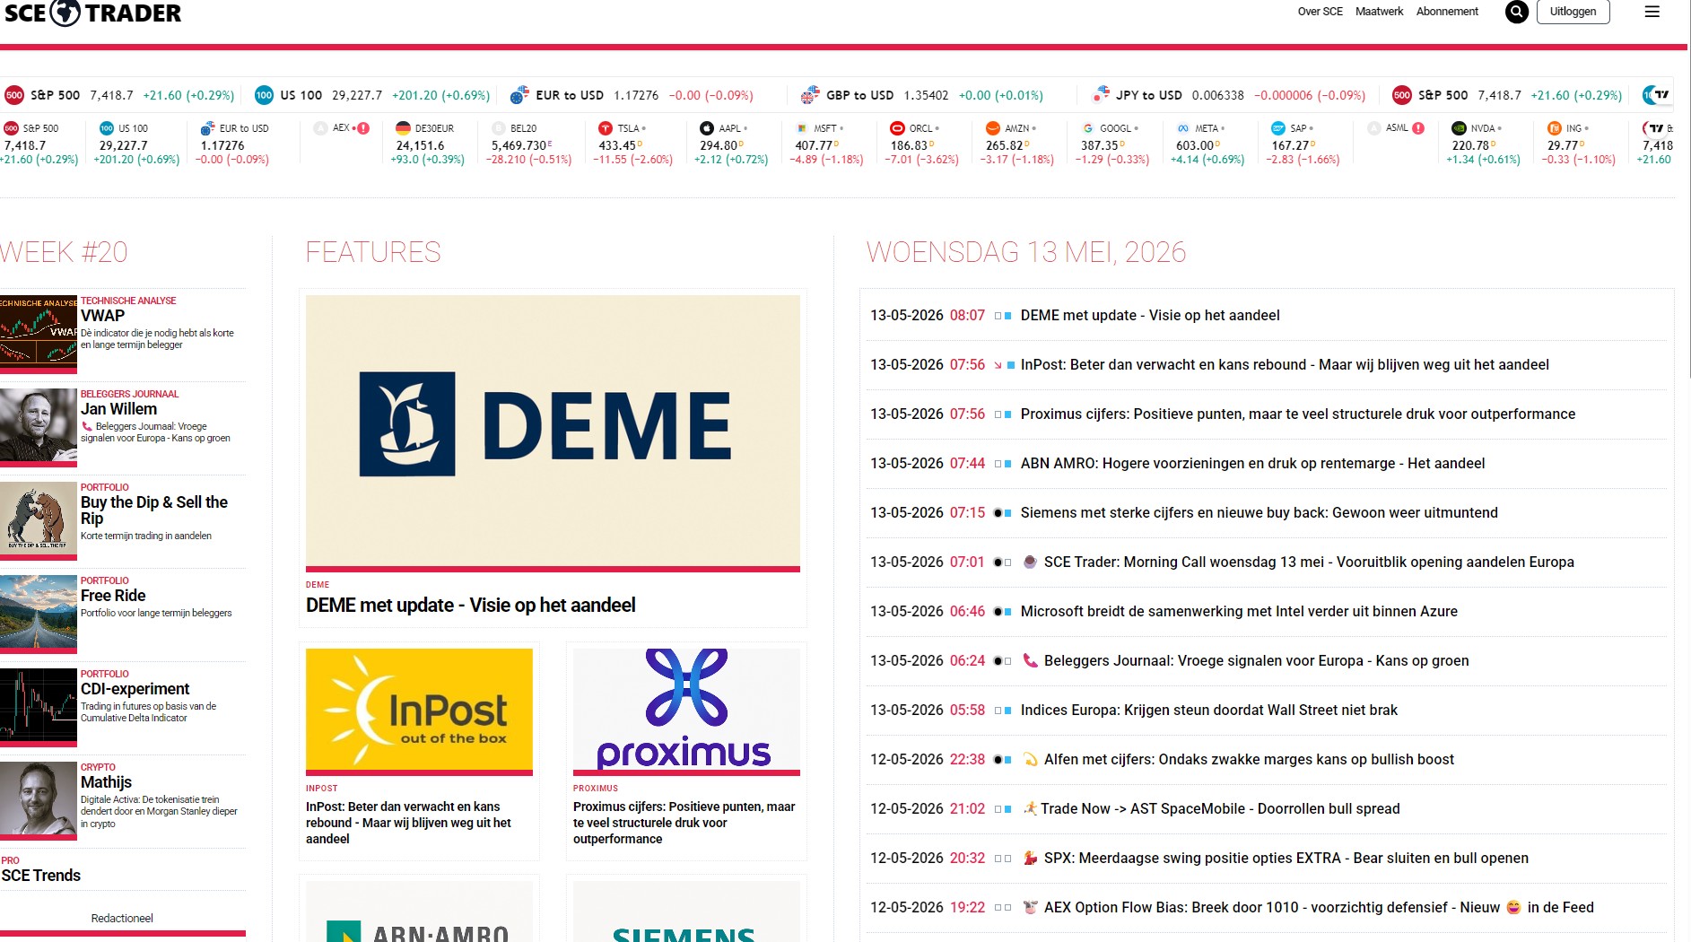Click the META ticker icon
Image resolution: width=1691 pixels, height=942 pixels.
coord(1183,128)
